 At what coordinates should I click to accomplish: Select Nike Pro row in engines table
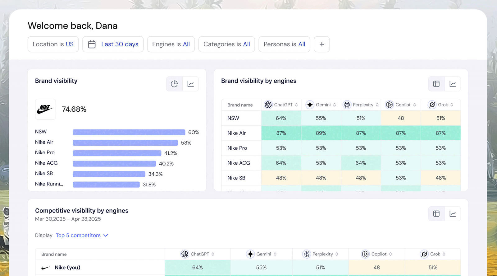[x=341, y=148]
